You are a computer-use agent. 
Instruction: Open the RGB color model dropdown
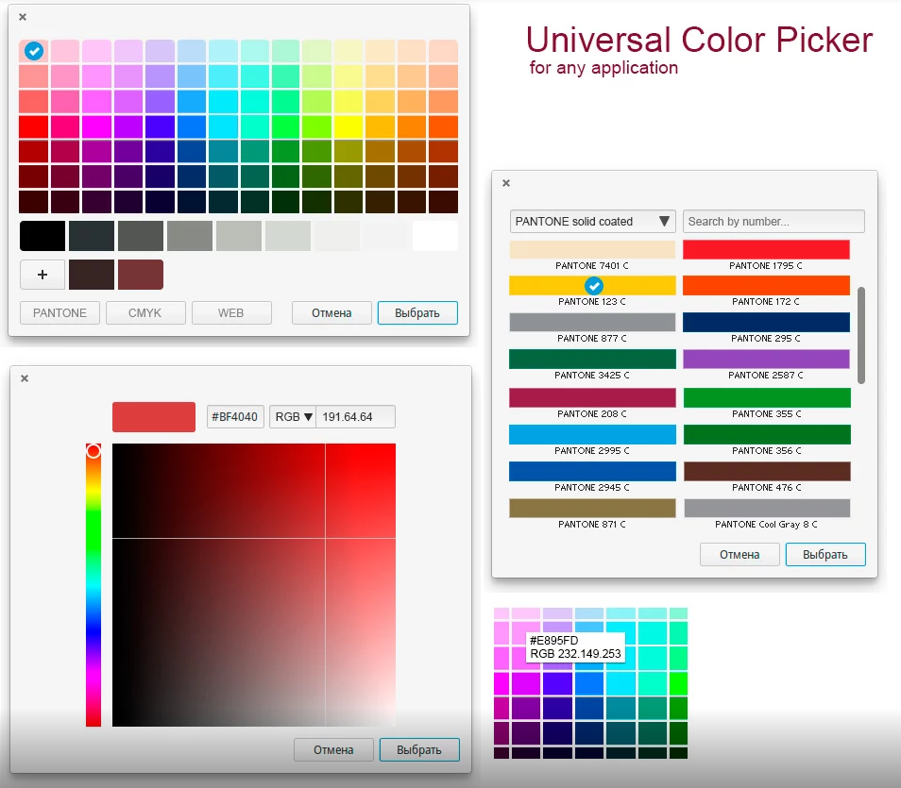click(x=293, y=417)
